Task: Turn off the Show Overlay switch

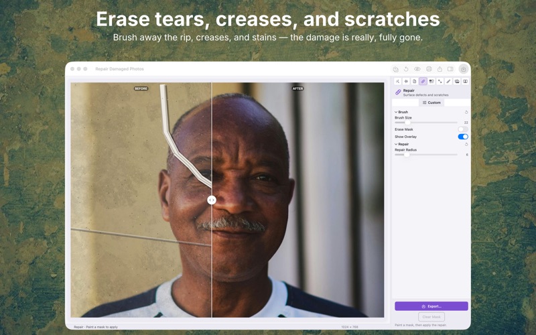Action: click(463, 137)
